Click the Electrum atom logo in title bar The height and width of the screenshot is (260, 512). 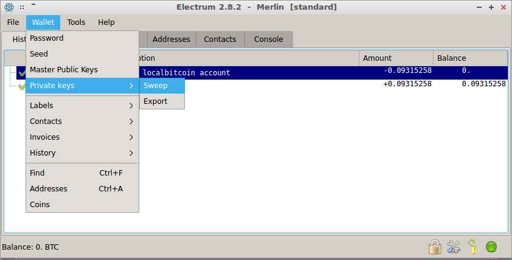click(x=9, y=7)
